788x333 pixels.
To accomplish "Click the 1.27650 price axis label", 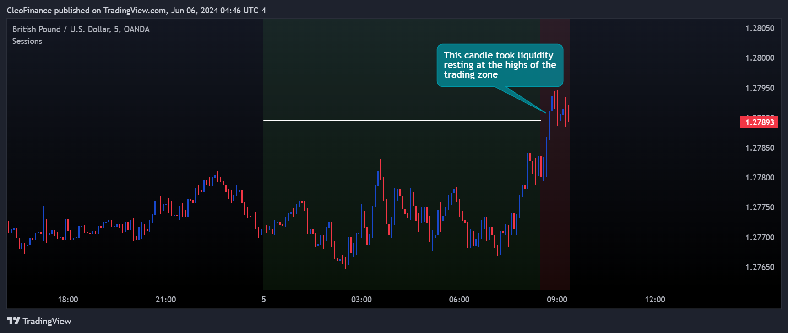I will (760, 267).
